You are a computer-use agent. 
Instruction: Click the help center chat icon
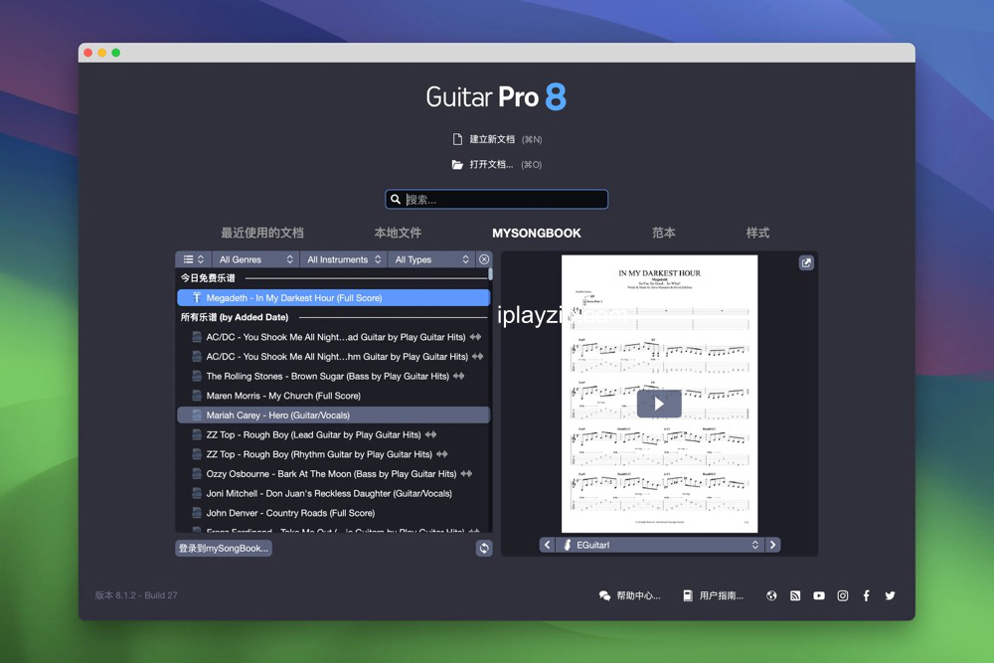[x=604, y=595]
